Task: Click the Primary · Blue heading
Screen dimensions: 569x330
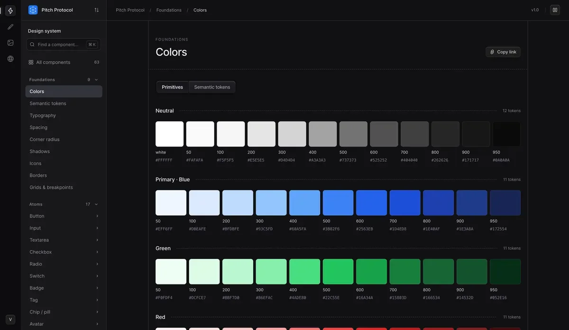Action: click(173, 180)
